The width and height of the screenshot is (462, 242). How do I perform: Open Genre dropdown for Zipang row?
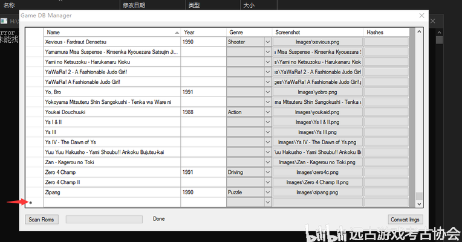pos(267,193)
